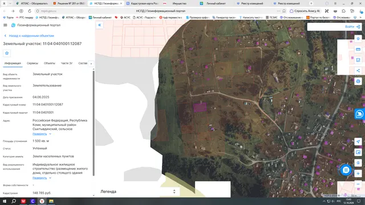The width and height of the screenshot is (365, 205).
Task: Show more tabs with the arrow button
Action: coord(91,64)
